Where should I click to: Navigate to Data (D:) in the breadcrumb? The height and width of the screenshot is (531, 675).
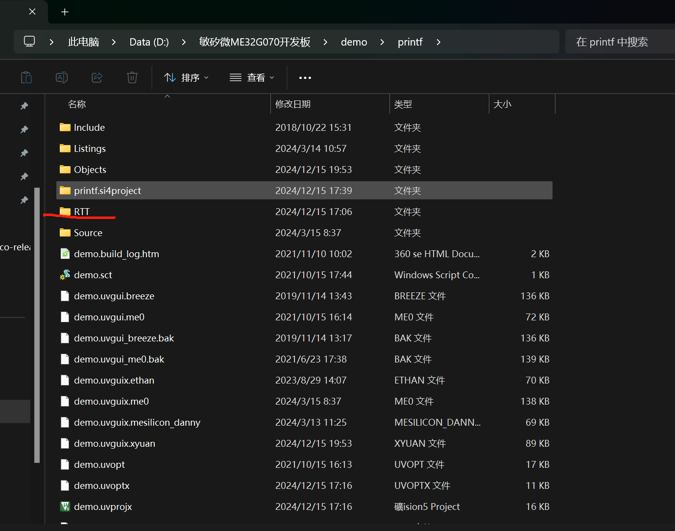[x=149, y=42]
